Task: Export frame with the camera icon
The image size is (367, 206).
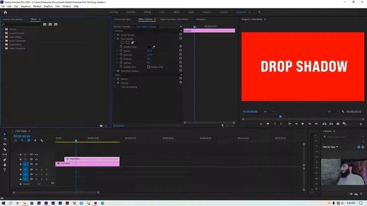Action: pos(338,124)
